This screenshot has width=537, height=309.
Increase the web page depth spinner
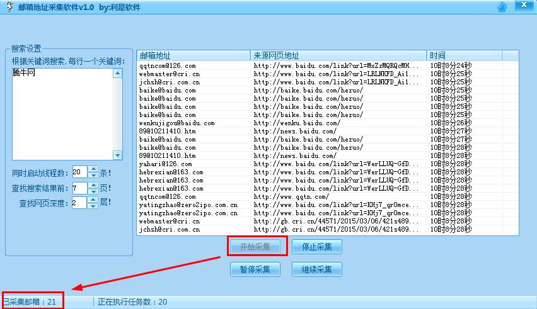click(x=94, y=199)
